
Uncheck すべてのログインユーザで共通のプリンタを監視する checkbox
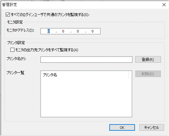tap(8, 15)
